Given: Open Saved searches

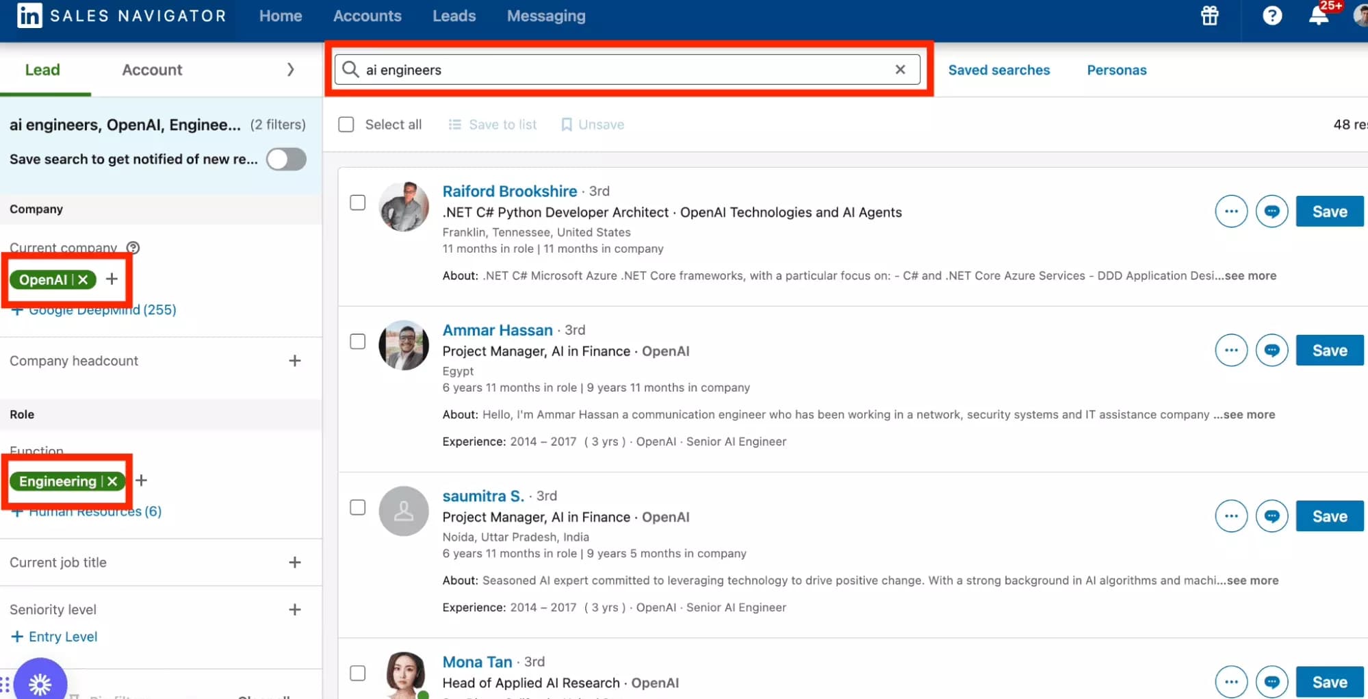Looking at the screenshot, I should 998,70.
